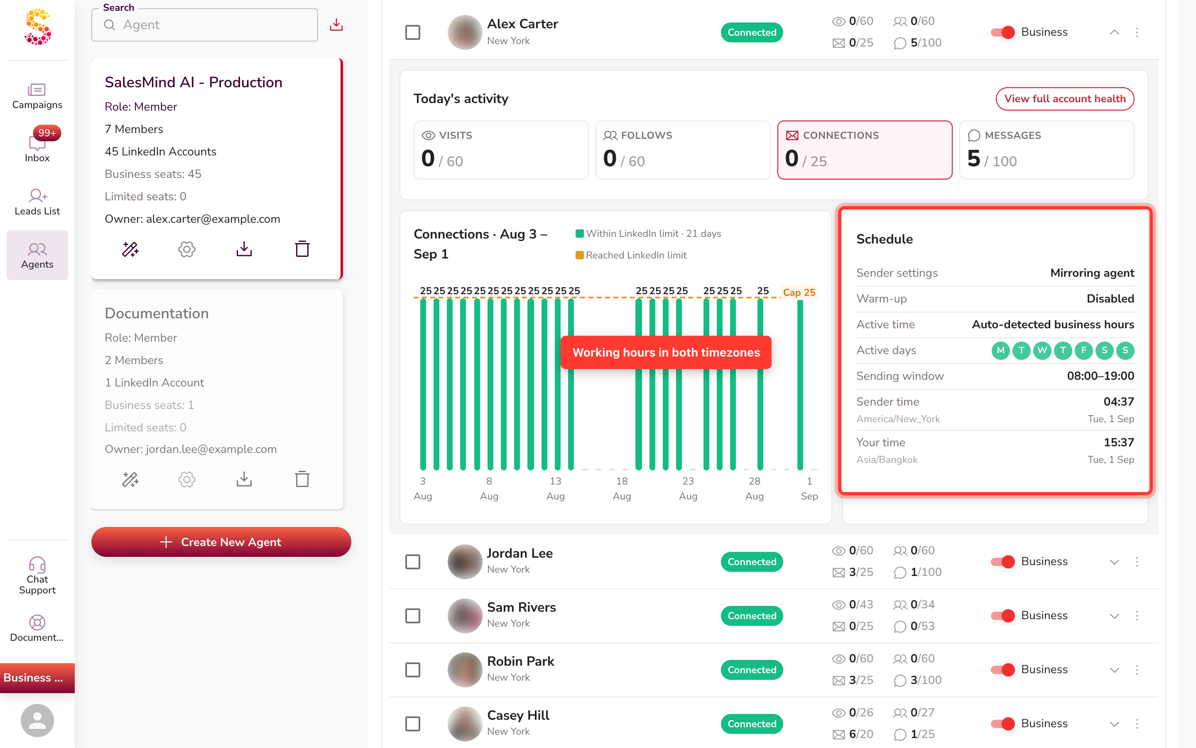The image size is (1196, 748).
Task: Open View full account health
Action: click(x=1064, y=98)
